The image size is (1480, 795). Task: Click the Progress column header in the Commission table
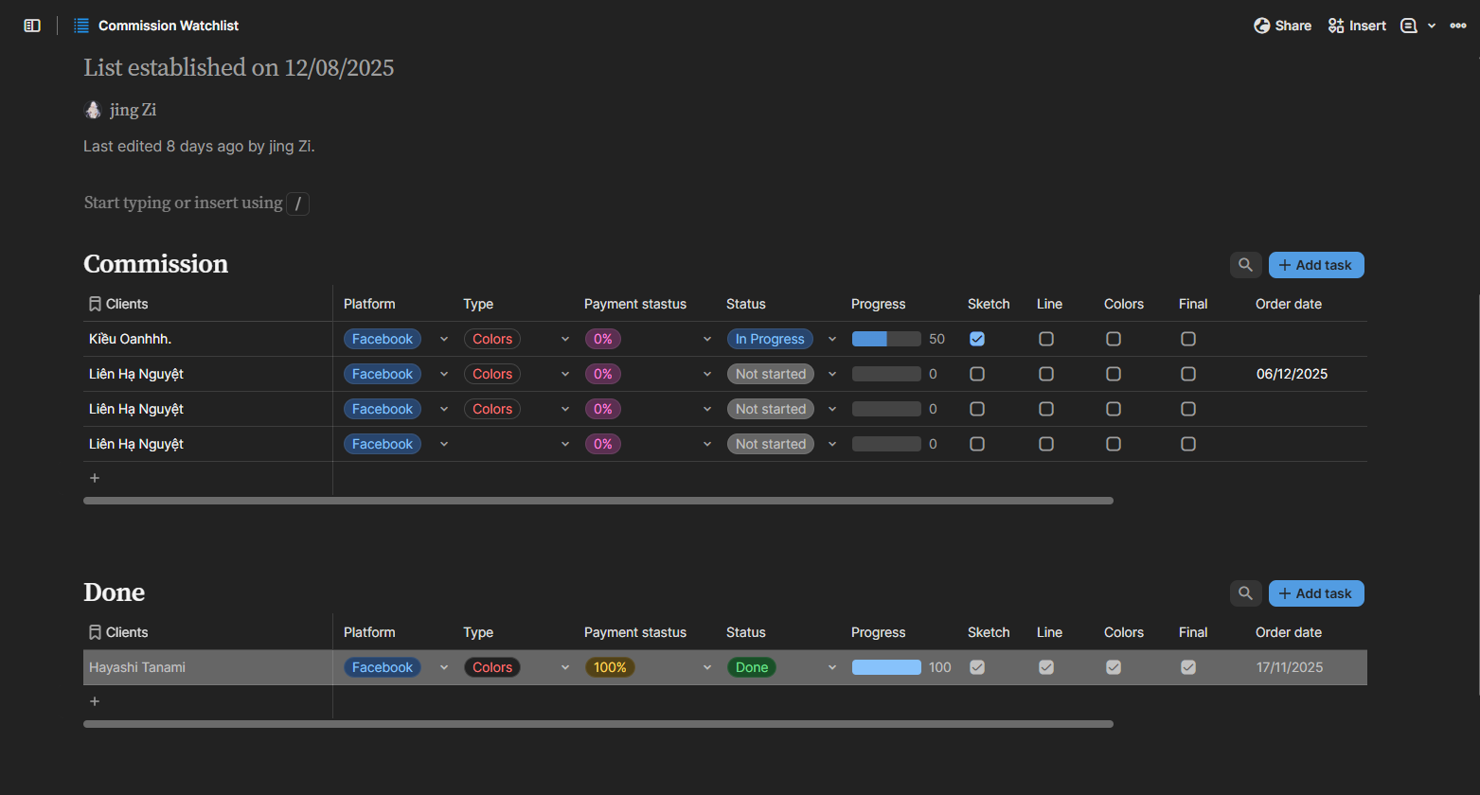[x=879, y=304]
